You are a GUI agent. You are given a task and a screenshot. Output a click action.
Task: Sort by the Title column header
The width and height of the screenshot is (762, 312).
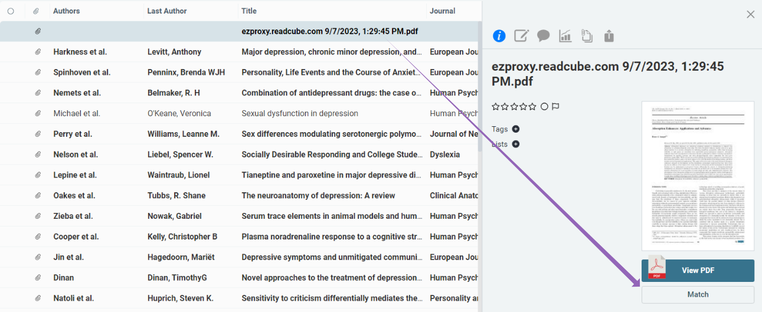[249, 11]
